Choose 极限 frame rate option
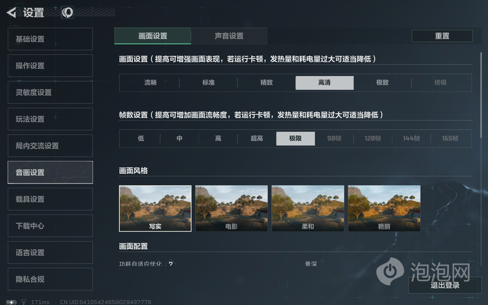Viewport: 488px width, 305px height. (x=295, y=139)
